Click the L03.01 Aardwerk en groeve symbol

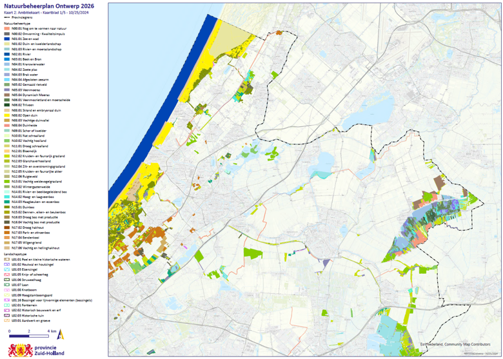[x=7, y=320]
